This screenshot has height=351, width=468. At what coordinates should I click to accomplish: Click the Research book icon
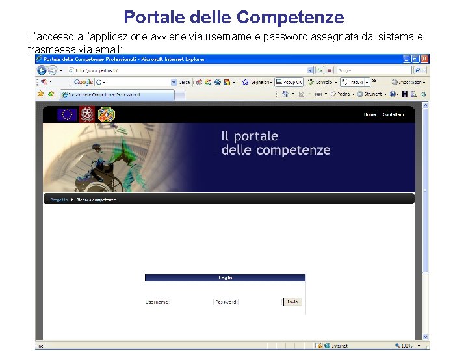coord(413,94)
